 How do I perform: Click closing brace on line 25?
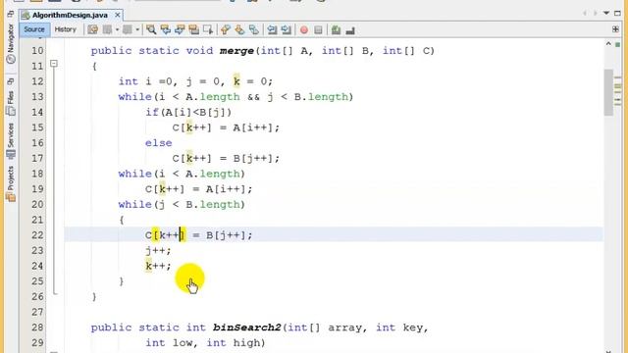(122, 281)
